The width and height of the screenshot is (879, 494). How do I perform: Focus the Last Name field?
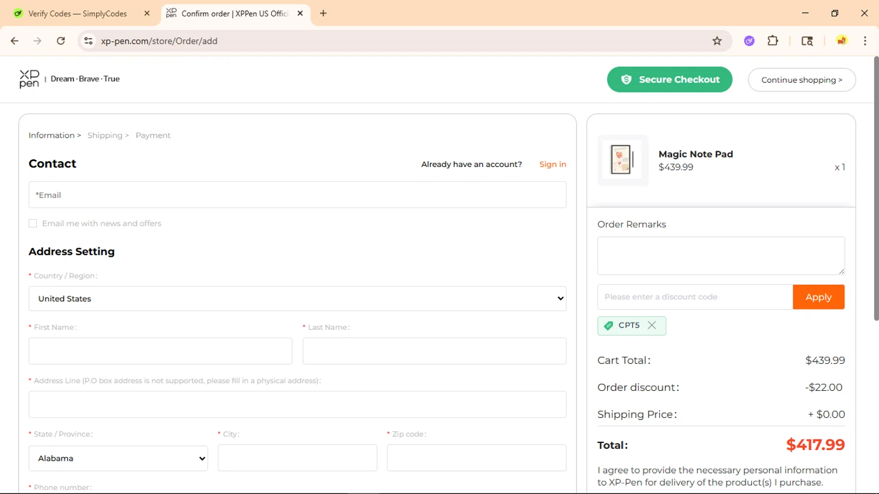click(434, 351)
